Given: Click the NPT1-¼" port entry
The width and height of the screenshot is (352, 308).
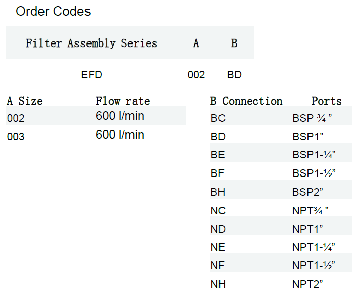Looking at the screenshot, I should (x=314, y=247).
